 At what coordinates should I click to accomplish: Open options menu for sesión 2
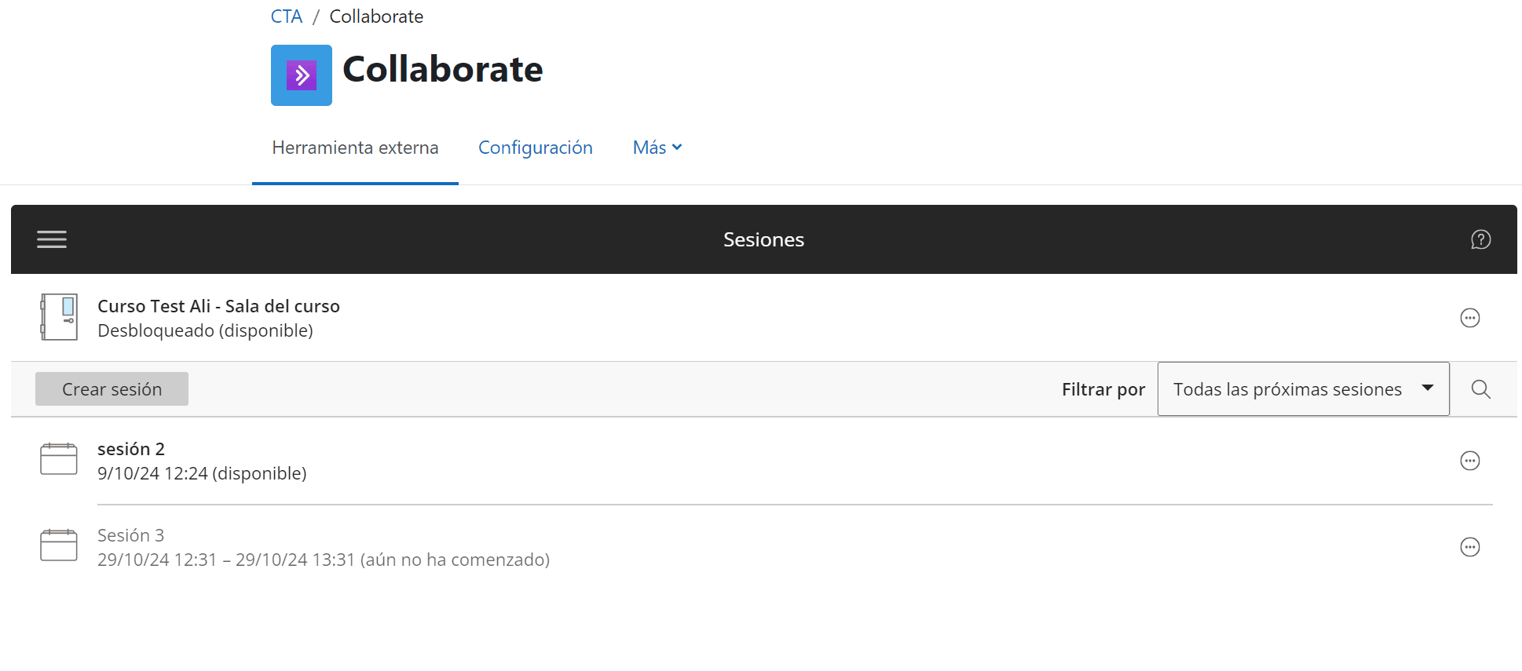click(1469, 461)
